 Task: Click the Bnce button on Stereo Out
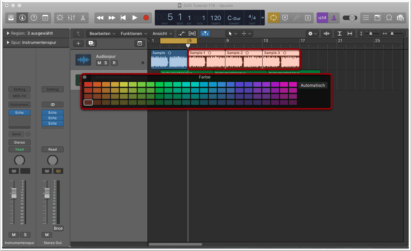coord(58,228)
